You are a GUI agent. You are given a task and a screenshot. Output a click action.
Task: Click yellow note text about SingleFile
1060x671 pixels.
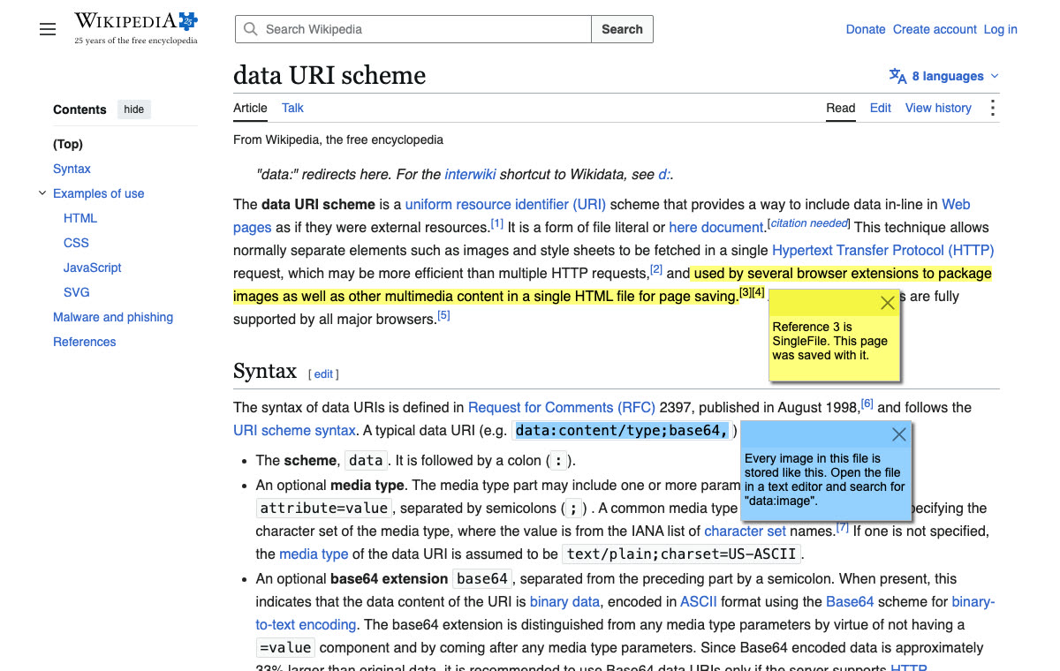click(x=829, y=341)
